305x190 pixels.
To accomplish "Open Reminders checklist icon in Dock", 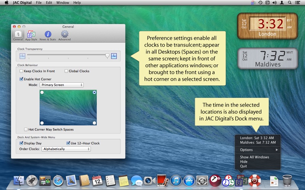I will click(110, 180).
